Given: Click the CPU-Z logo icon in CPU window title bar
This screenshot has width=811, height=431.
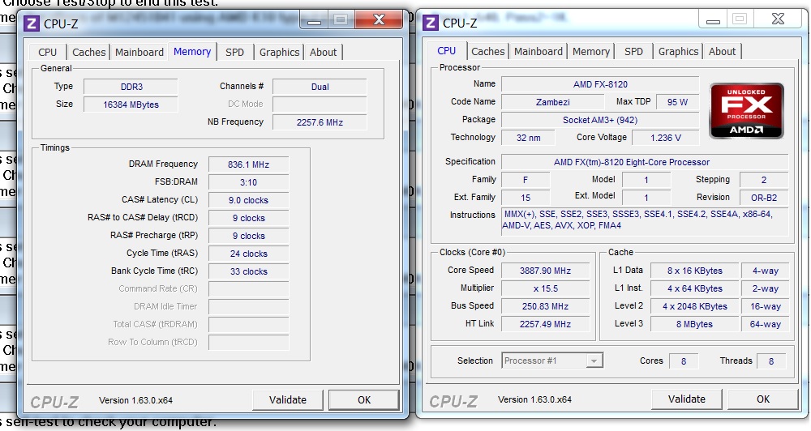Looking at the screenshot, I should (x=431, y=23).
